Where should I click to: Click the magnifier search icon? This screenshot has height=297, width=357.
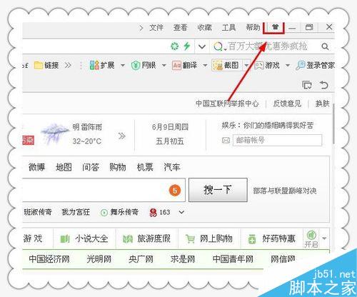point(325,46)
